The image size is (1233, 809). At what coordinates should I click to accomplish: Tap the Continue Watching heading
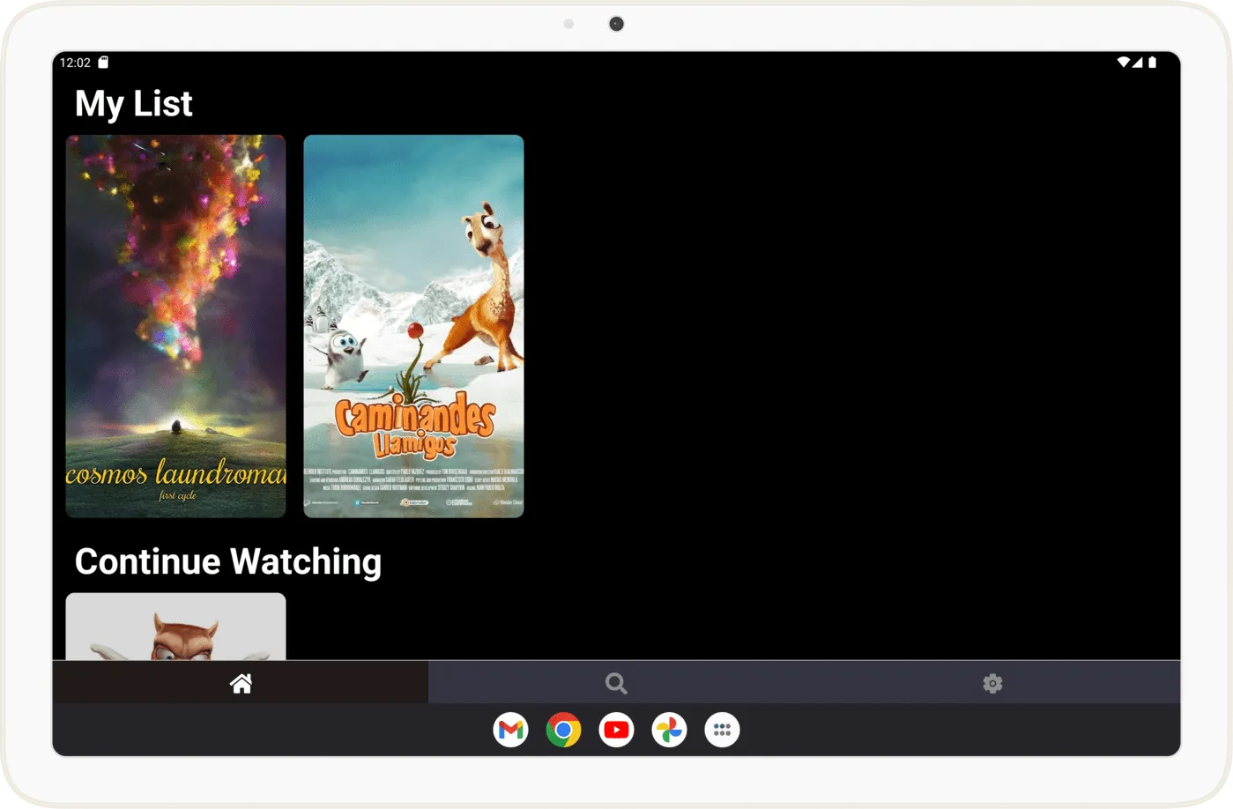pos(228,561)
